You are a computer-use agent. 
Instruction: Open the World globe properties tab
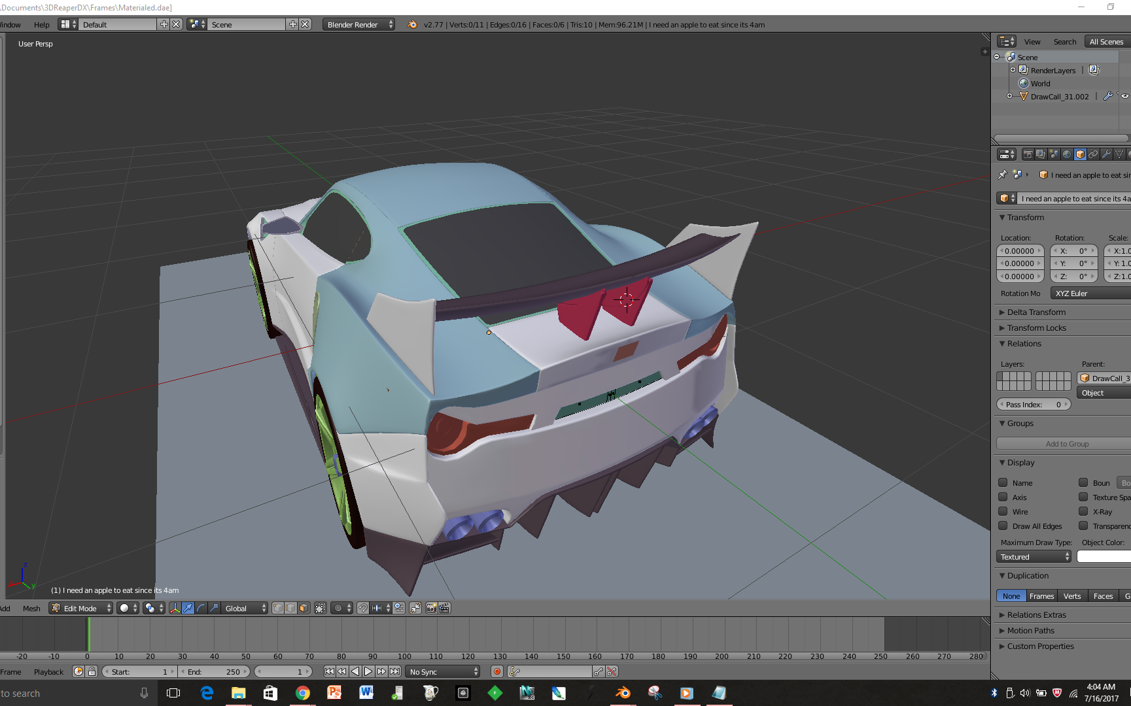click(1067, 155)
